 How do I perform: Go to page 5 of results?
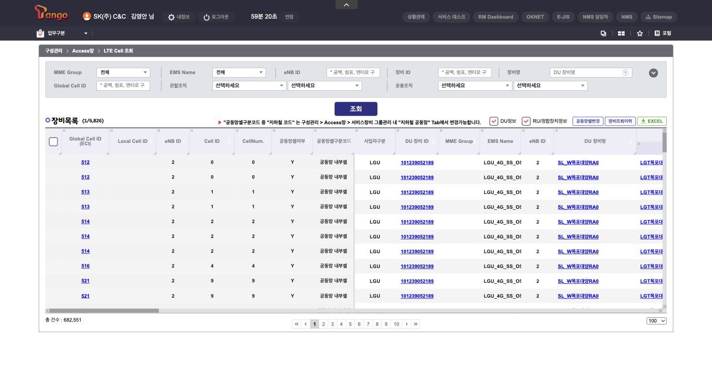coord(350,324)
